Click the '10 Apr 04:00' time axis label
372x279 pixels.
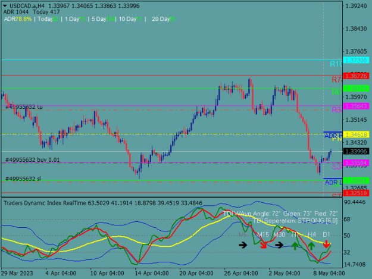click(x=107, y=273)
